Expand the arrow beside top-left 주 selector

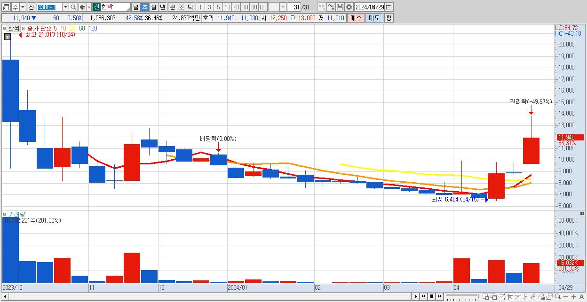pos(23,7)
